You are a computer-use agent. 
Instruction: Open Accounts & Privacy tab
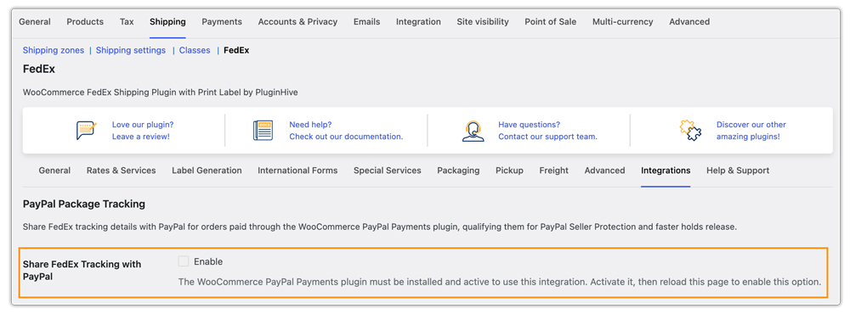click(297, 22)
